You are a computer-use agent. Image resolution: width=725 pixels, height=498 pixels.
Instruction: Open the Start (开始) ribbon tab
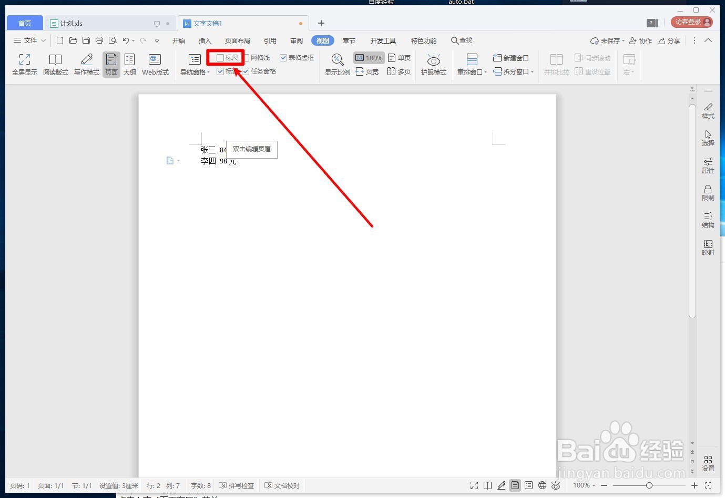[x=179, y=40]
